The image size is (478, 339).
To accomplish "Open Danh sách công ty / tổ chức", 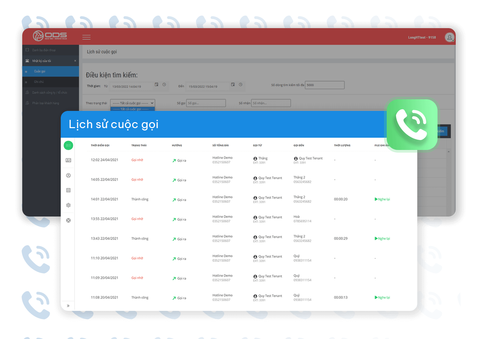I will [x=50, y=93].
